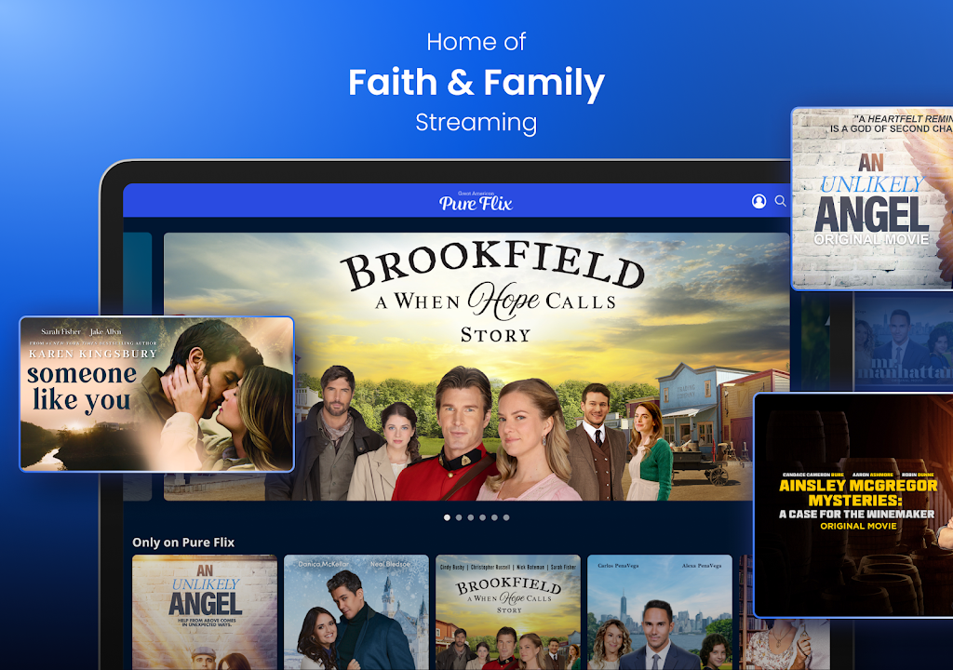This screenshot has width=953, height=670.
Task: Select the first carousel dot indicator
Action: point(448,517)
